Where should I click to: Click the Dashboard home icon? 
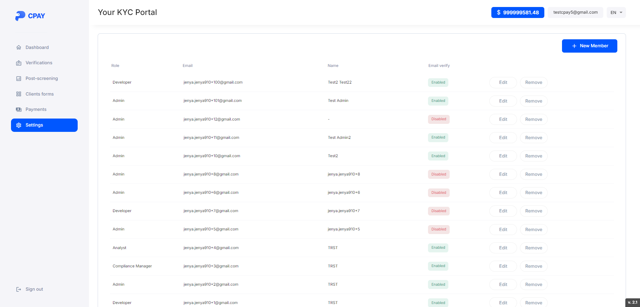(x=19, y=47)
